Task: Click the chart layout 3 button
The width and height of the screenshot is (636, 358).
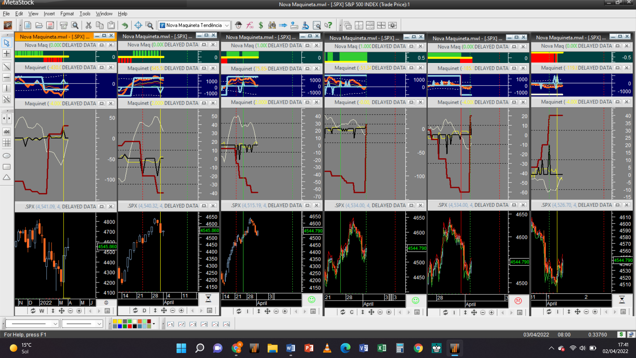Action: tap(193, 324)
